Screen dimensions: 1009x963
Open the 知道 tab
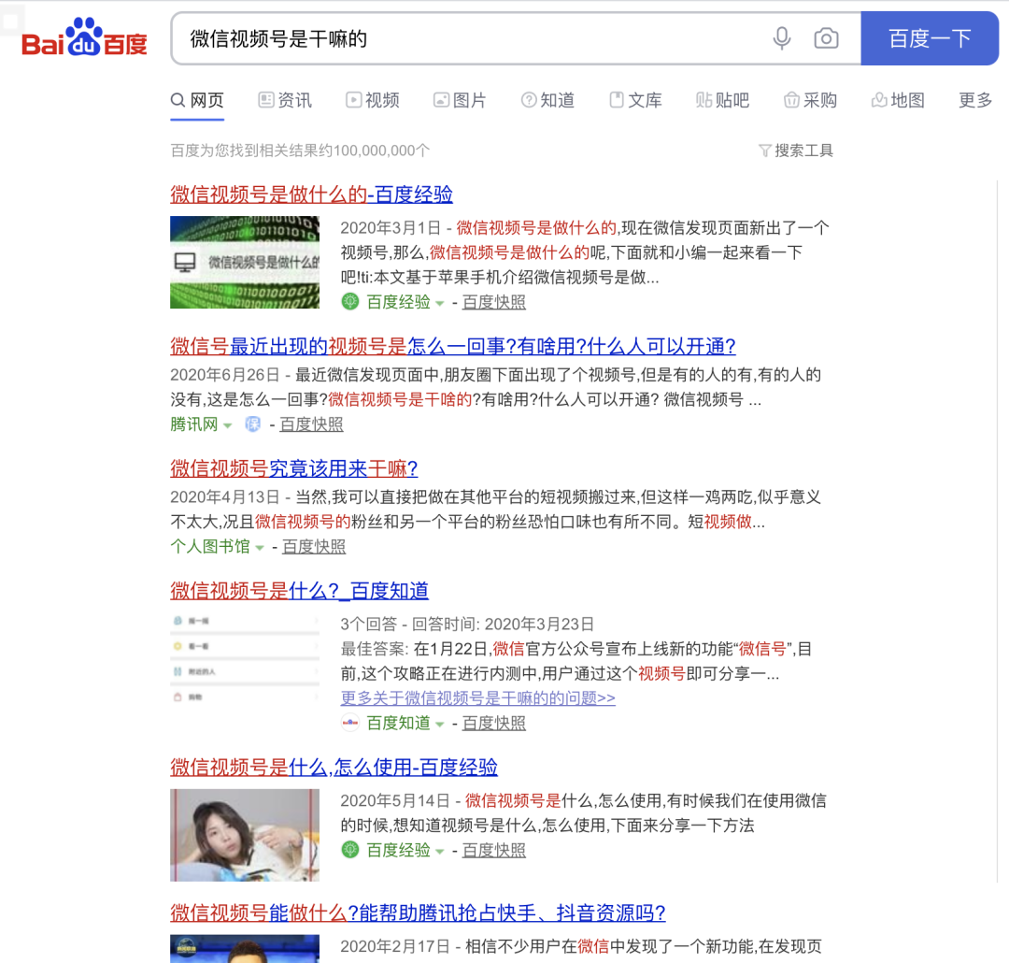click(x=547, y=100)
